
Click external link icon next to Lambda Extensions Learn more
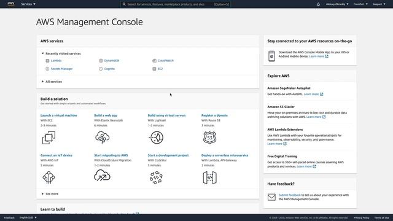click(285, 144)
